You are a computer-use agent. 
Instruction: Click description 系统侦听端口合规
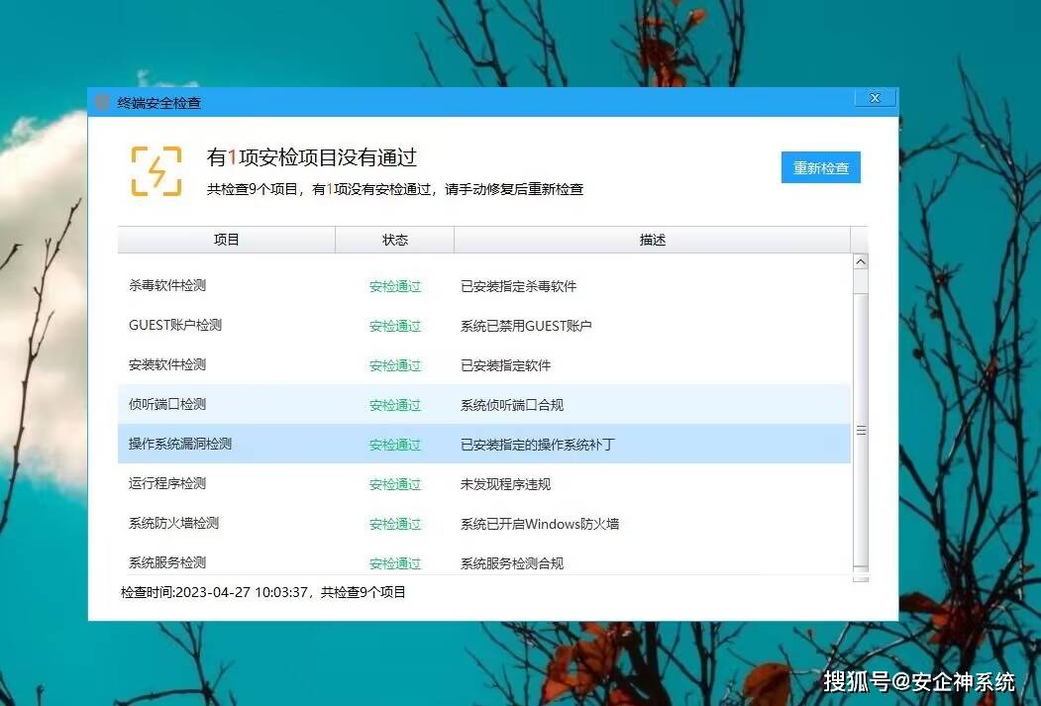tap(512, 405)
